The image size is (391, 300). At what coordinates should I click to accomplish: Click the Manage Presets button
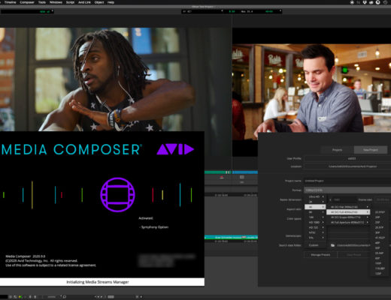[320, 255]
